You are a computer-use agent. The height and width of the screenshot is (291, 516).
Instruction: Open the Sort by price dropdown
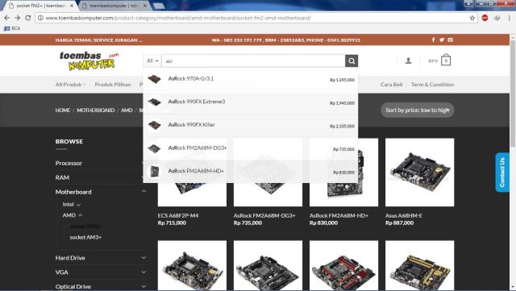(418, 110)
